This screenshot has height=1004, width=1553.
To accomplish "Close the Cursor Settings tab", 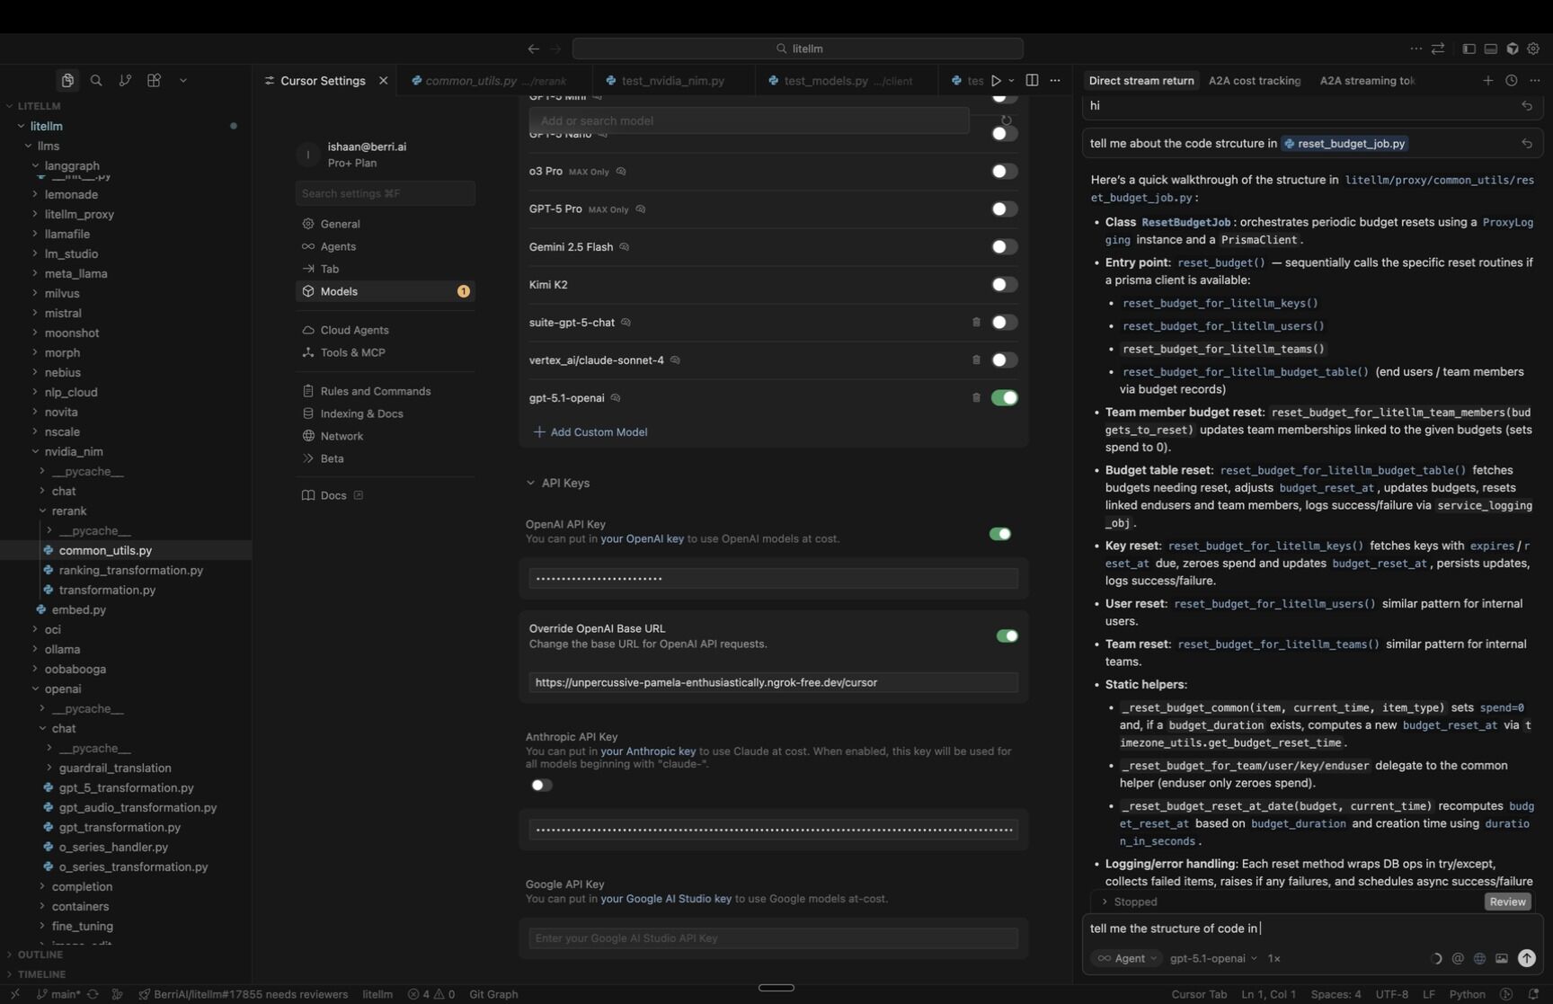I will point(384,81).
